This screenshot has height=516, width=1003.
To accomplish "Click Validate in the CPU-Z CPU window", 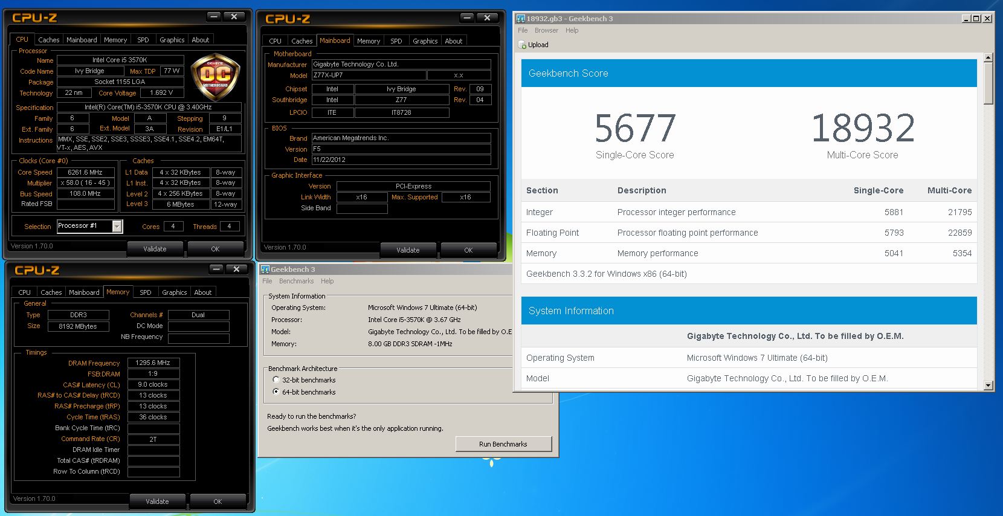I will click(155, 249).
